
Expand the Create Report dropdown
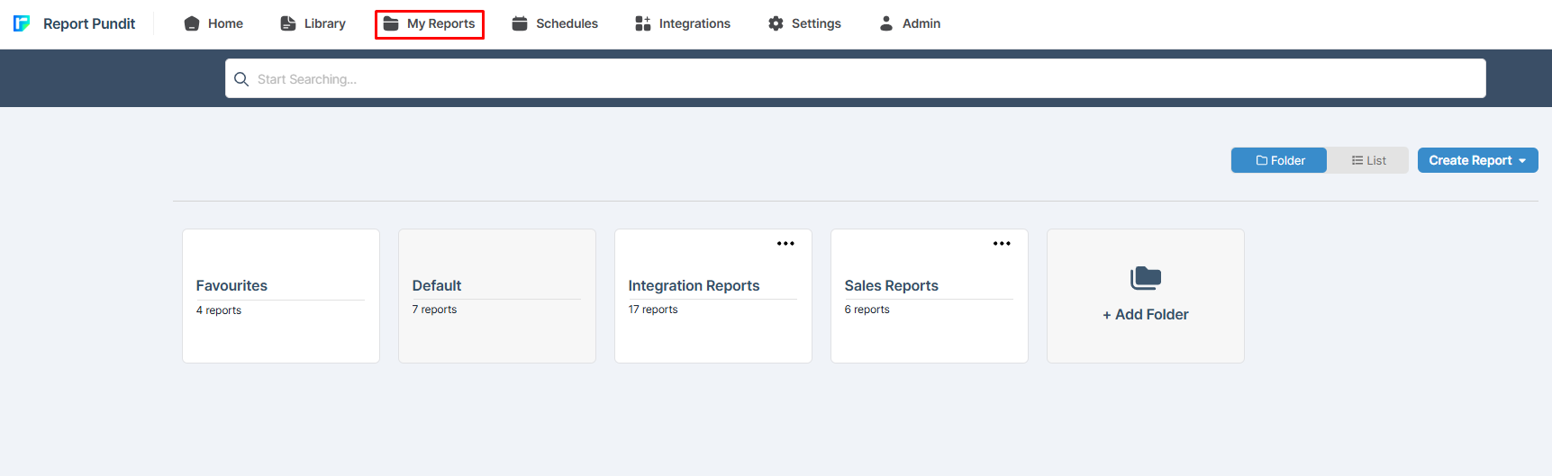click(1477, 160)
